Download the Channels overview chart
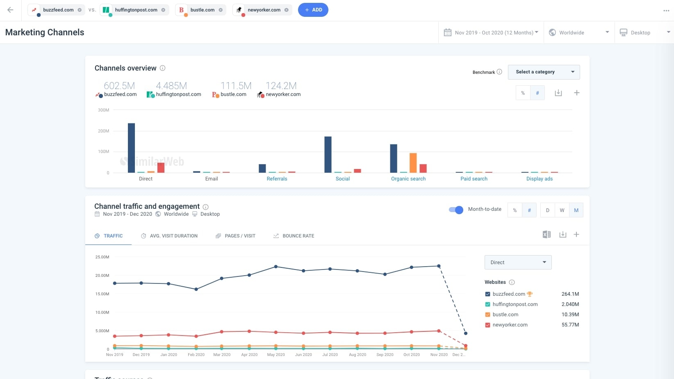The image size is (674, 379). (558, 93)
